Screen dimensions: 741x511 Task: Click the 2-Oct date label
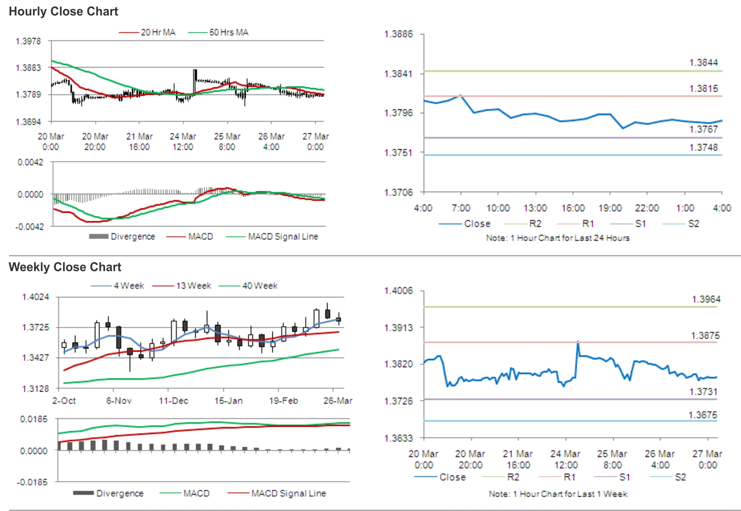[x=64, y=401]
